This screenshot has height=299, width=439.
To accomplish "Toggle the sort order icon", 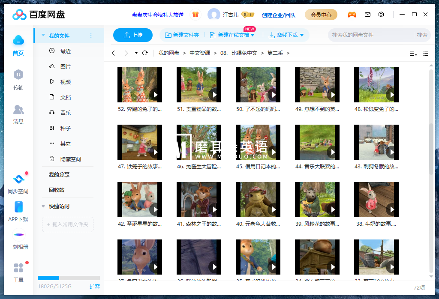I will 413,53.
